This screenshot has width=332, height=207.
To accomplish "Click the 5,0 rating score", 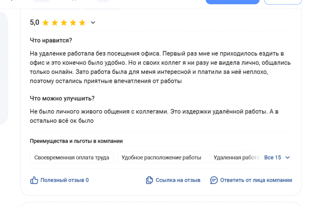I will [35, 22].
